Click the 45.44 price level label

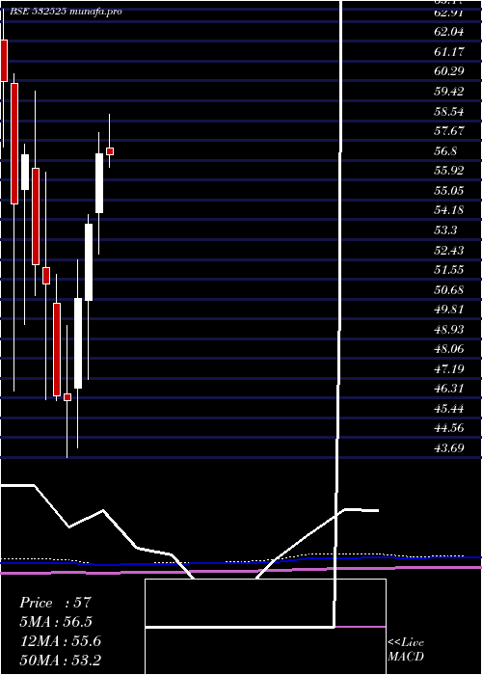[449, 409]
